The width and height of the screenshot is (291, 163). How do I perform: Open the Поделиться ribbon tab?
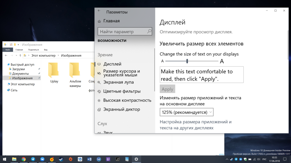click(33, 50)
